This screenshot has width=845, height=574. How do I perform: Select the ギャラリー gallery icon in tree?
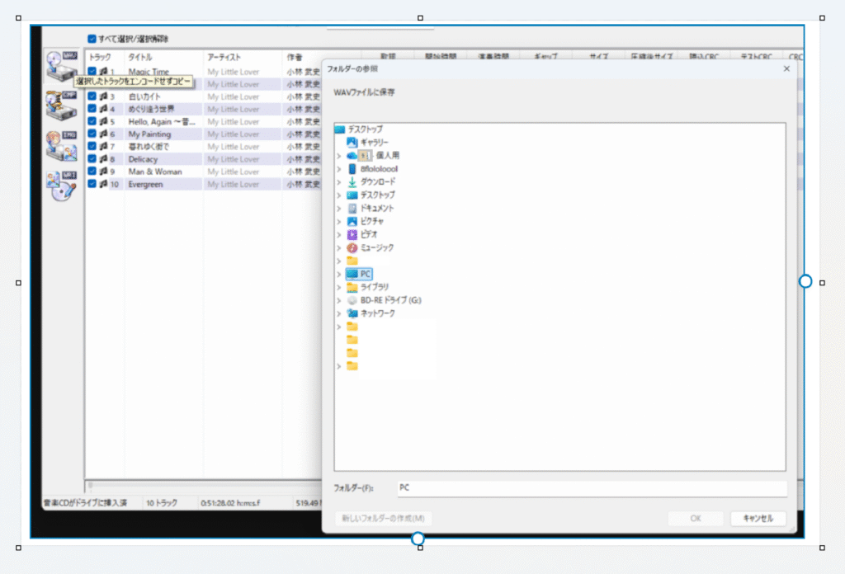click(352, 142)
